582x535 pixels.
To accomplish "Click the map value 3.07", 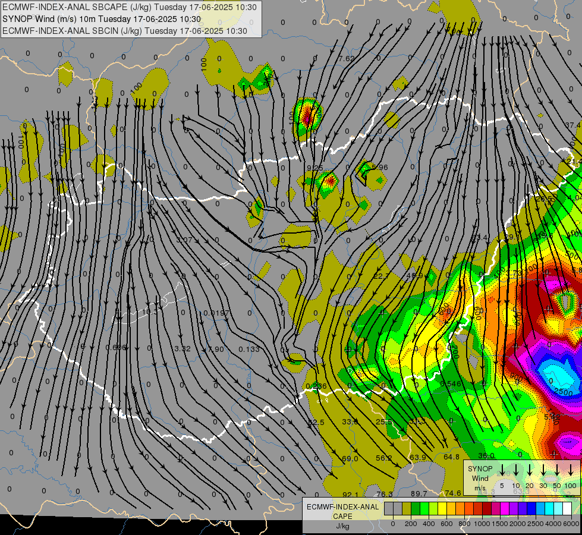I will point(184,240).
